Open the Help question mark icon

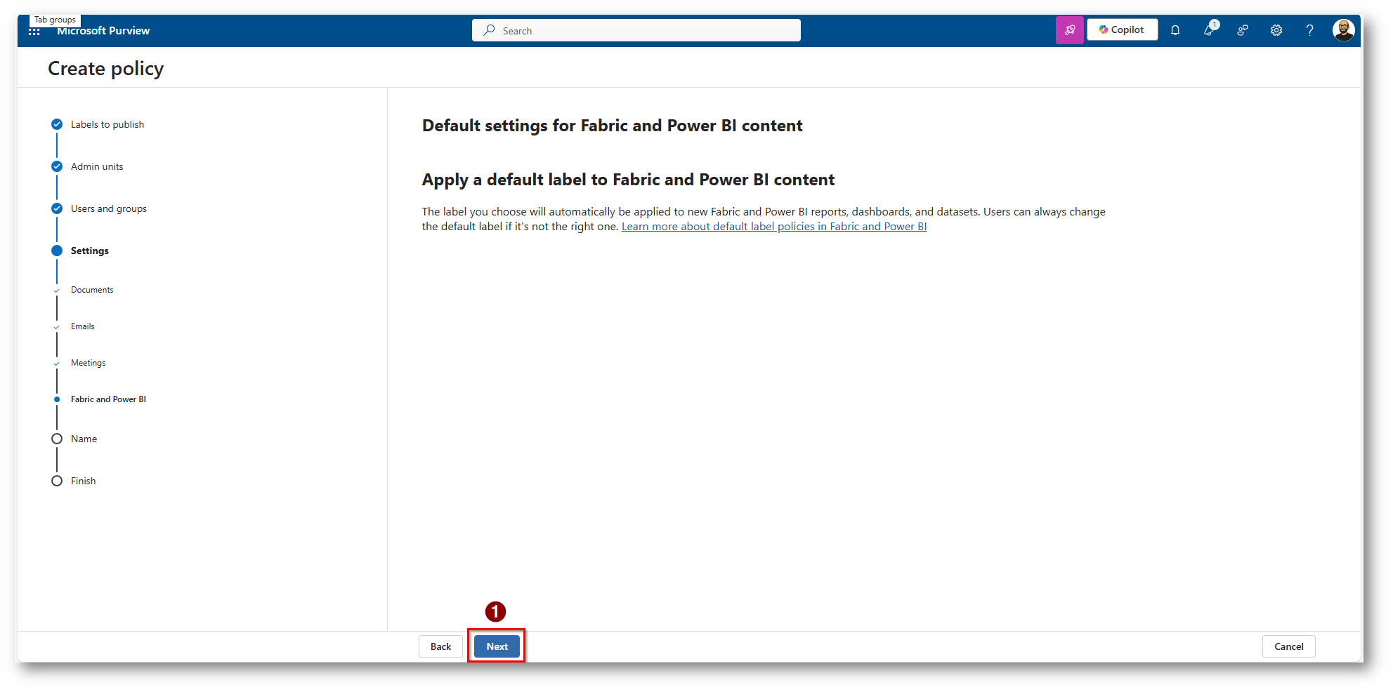click(1309, 30)
